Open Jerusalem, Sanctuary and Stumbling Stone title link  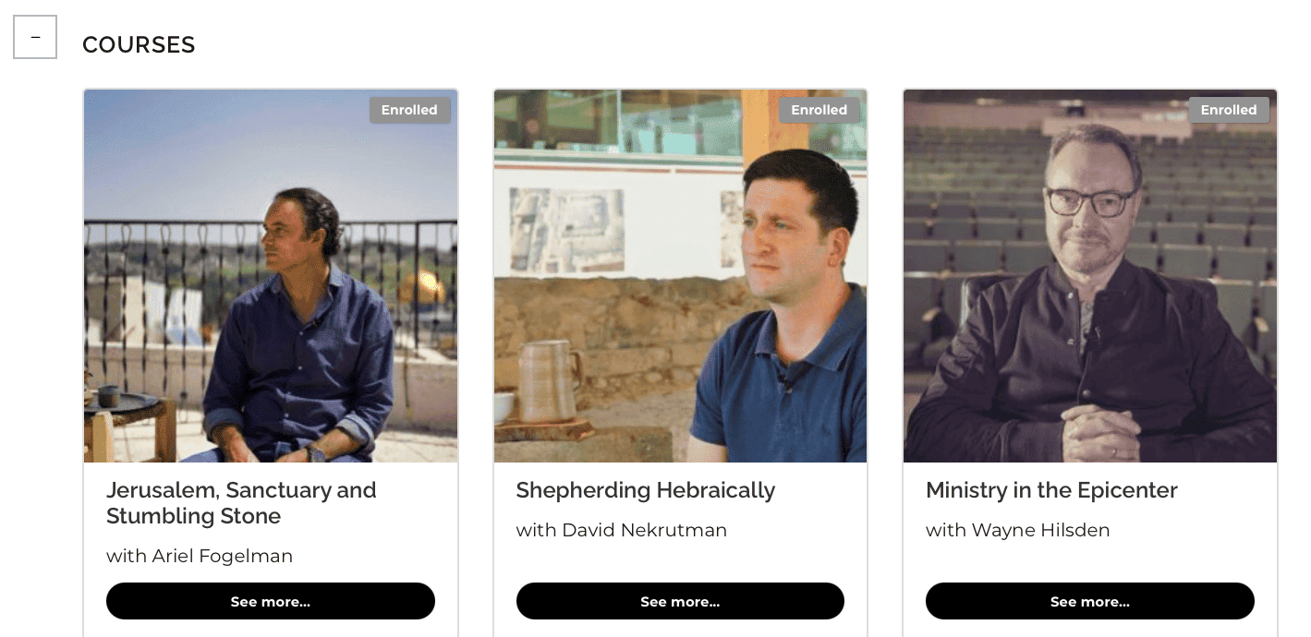click(x=241, y=503)
